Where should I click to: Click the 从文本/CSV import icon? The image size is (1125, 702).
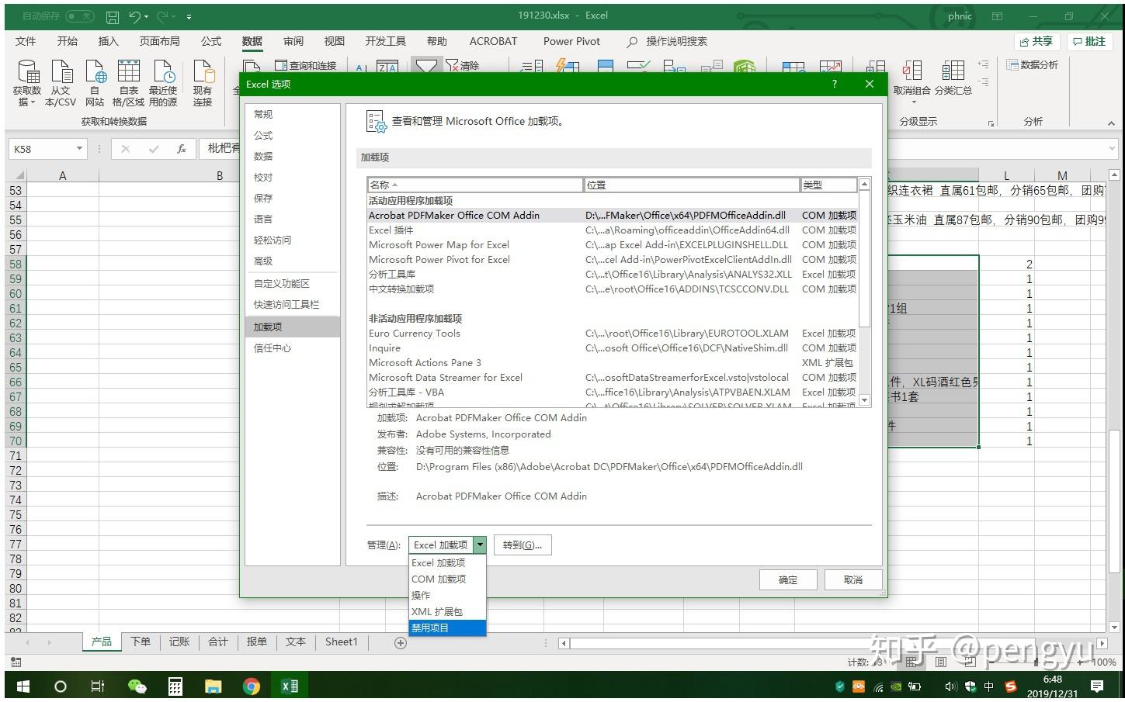[x=61, y=84]
